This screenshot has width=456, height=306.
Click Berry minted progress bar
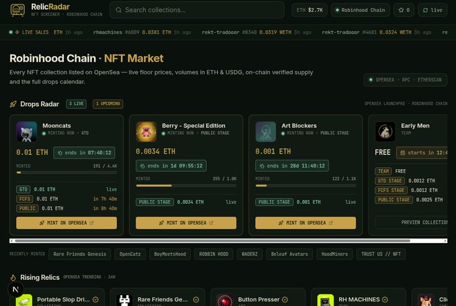pos(186,185)
